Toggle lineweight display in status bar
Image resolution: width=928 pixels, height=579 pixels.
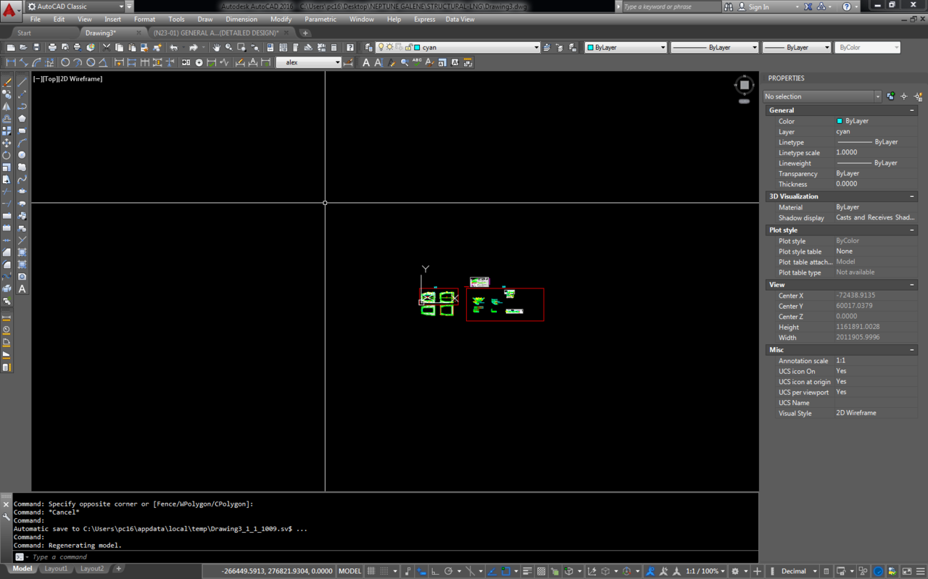point(527,571)
